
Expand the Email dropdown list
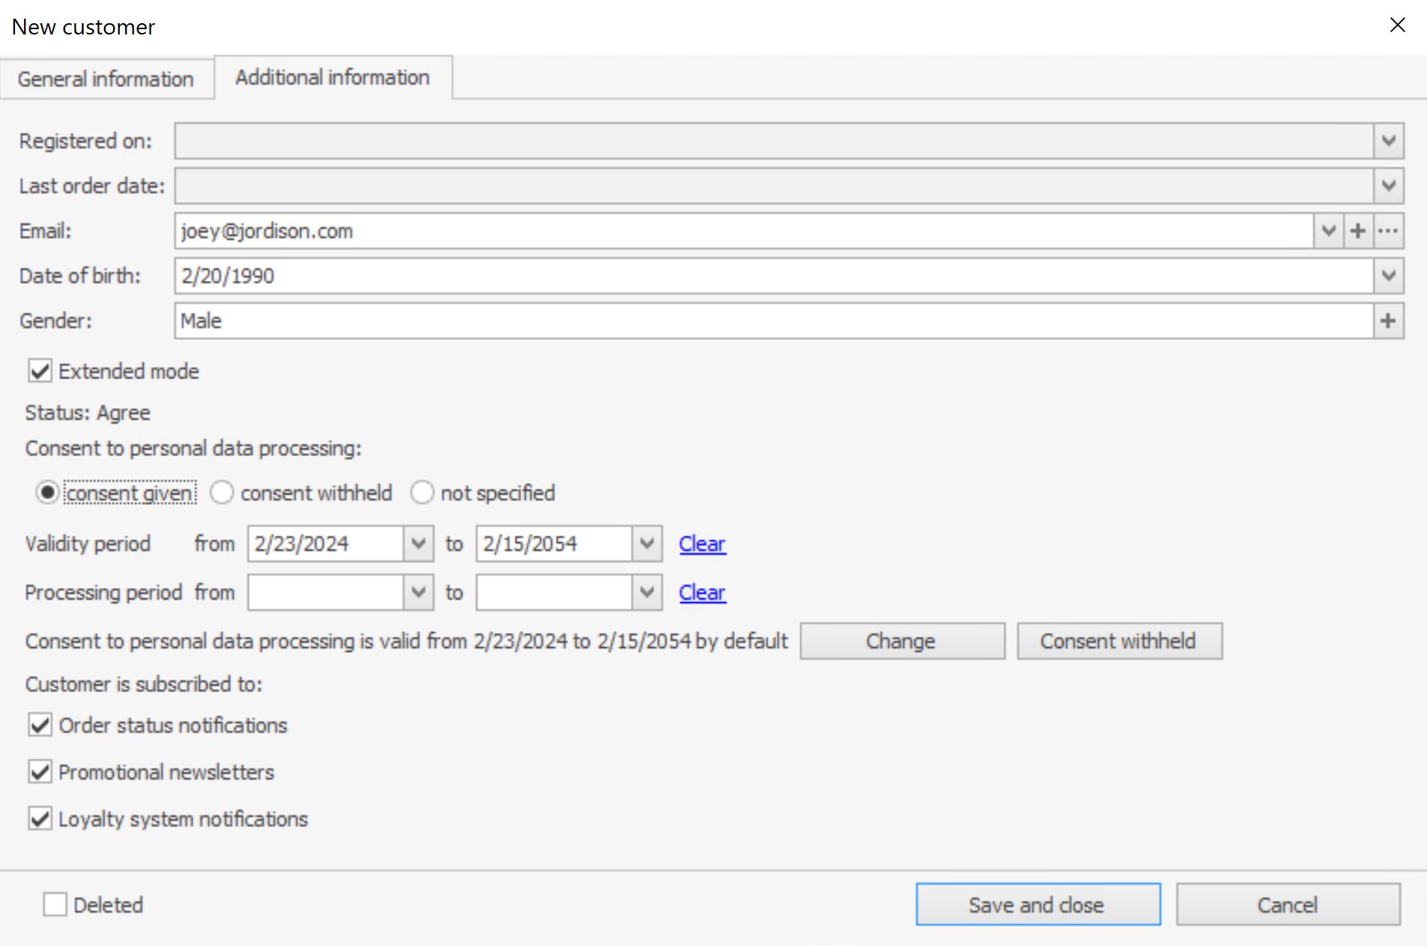(1328, 231)
